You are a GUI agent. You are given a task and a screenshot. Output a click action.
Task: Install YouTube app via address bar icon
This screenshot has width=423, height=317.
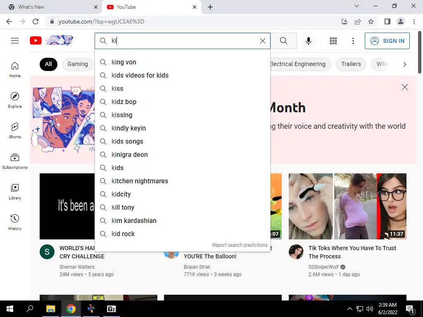(345, 21)
